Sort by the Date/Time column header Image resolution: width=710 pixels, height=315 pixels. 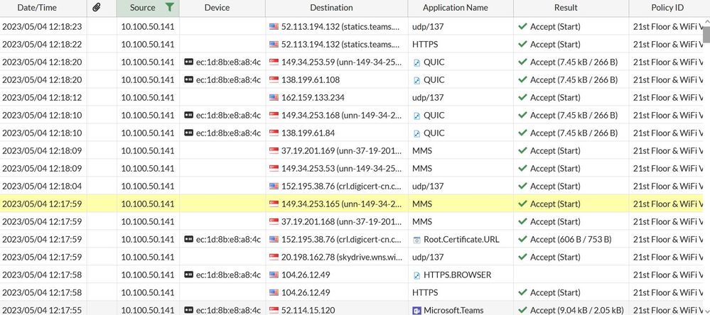pos(38,8)
